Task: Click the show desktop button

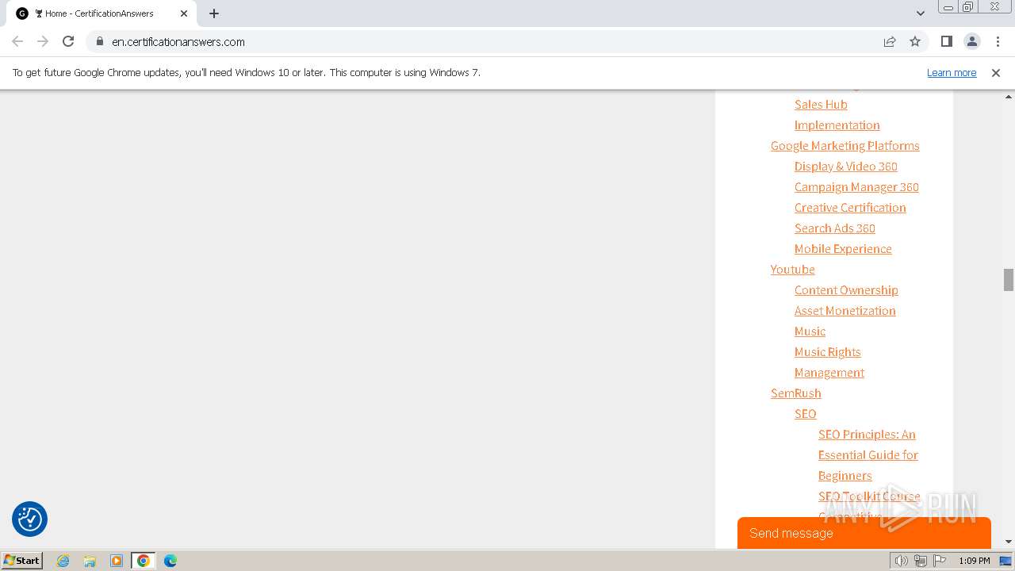Action: 1006,561
